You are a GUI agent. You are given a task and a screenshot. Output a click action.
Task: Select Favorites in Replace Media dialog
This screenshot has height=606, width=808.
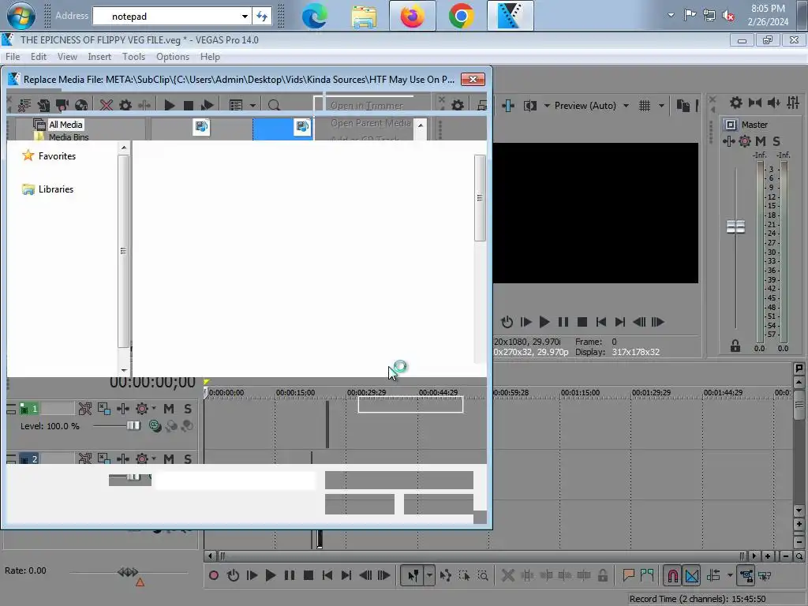click(49, 155)
